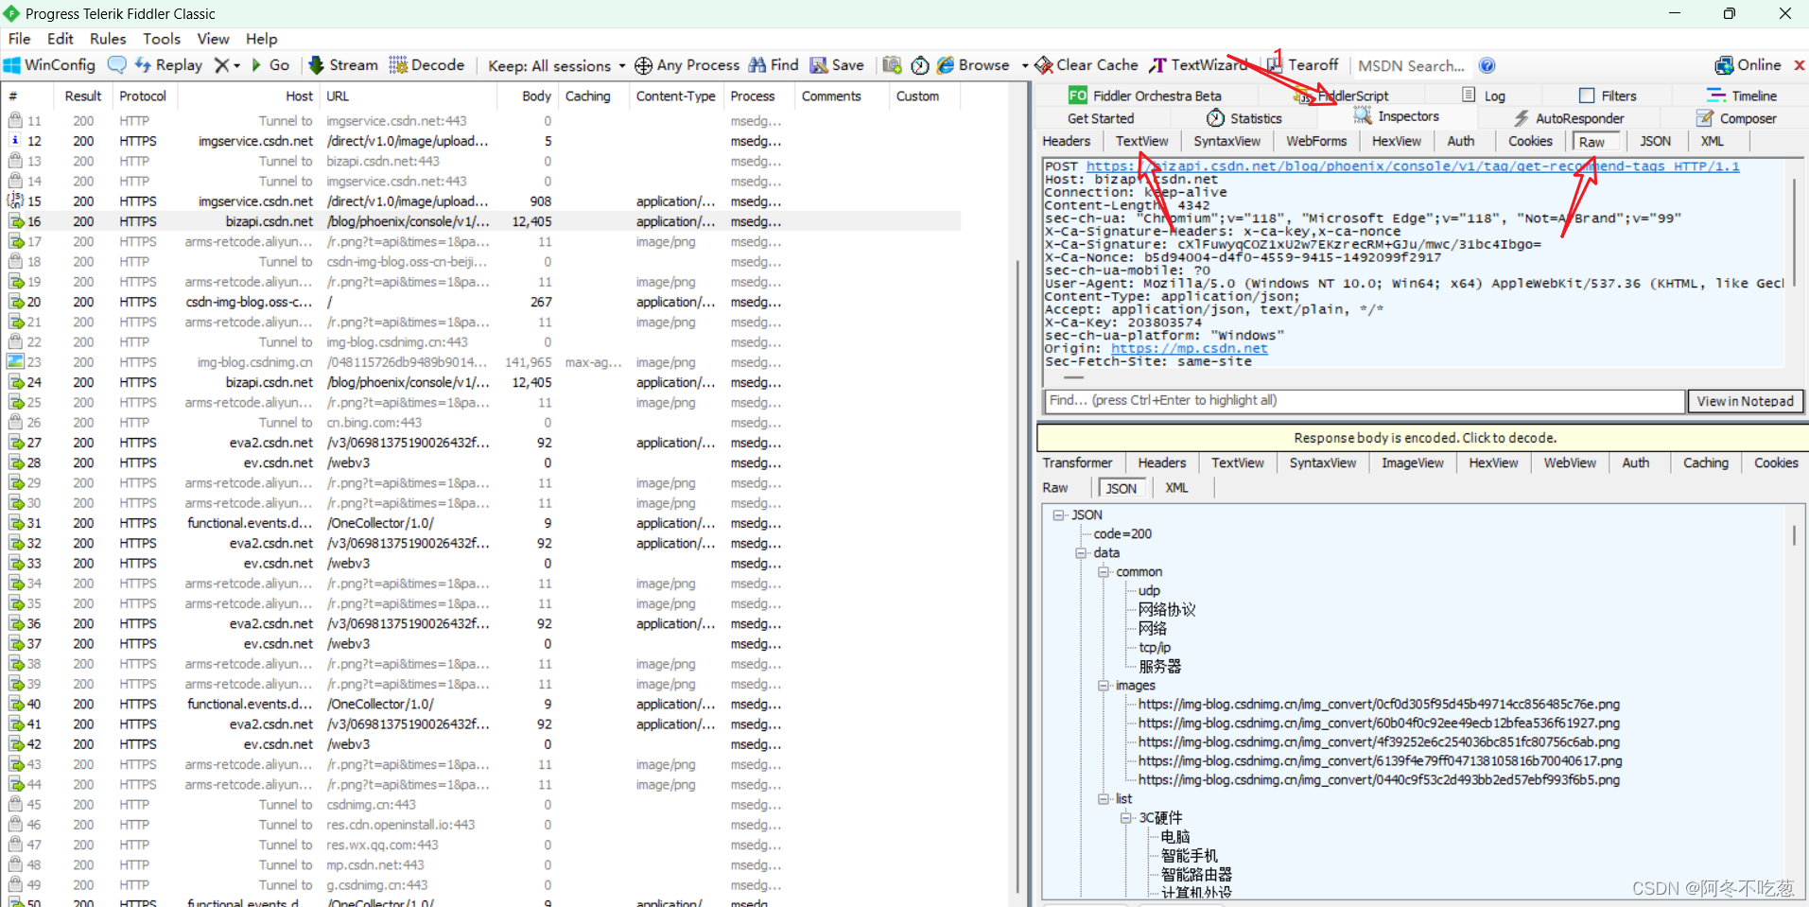The height and width of the screenshot is (907, 1809).
Task: Select session 23 img-blog.csdnimg.cn
Action: click(x=482, y=362)
